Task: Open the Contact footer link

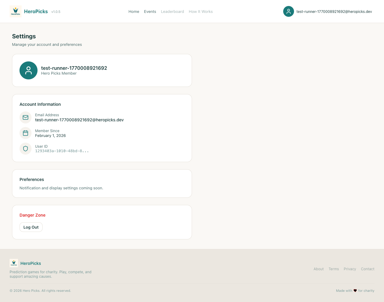Action: pyautogui.click(x=367, y=269)
